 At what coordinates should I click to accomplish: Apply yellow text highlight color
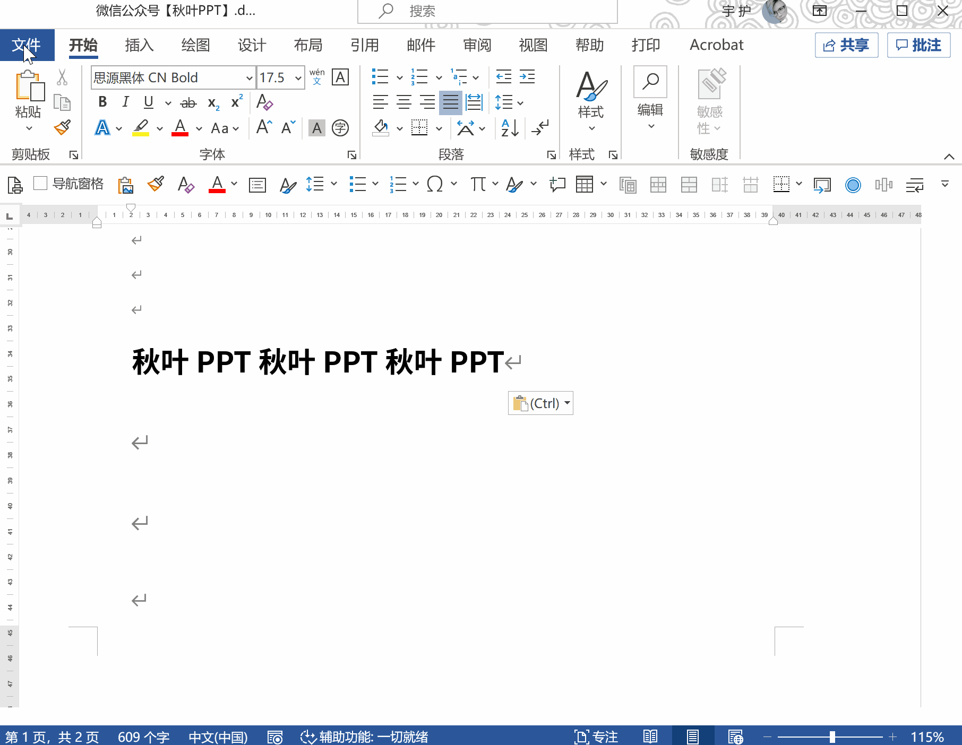(141, 128)
